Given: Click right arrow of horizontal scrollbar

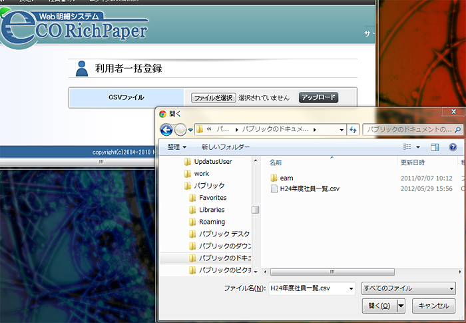Looking at the screenshot, I should coord(460,272).
